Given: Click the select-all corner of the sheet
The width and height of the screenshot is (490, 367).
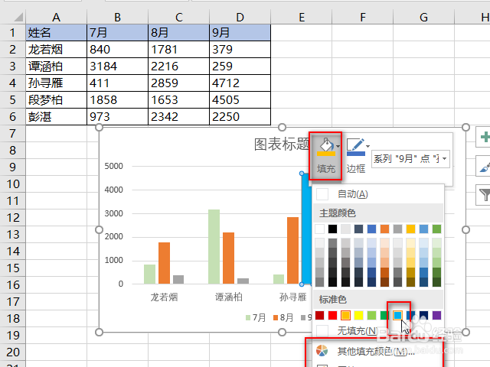Looking at the screenshot, I should [13, 17].
